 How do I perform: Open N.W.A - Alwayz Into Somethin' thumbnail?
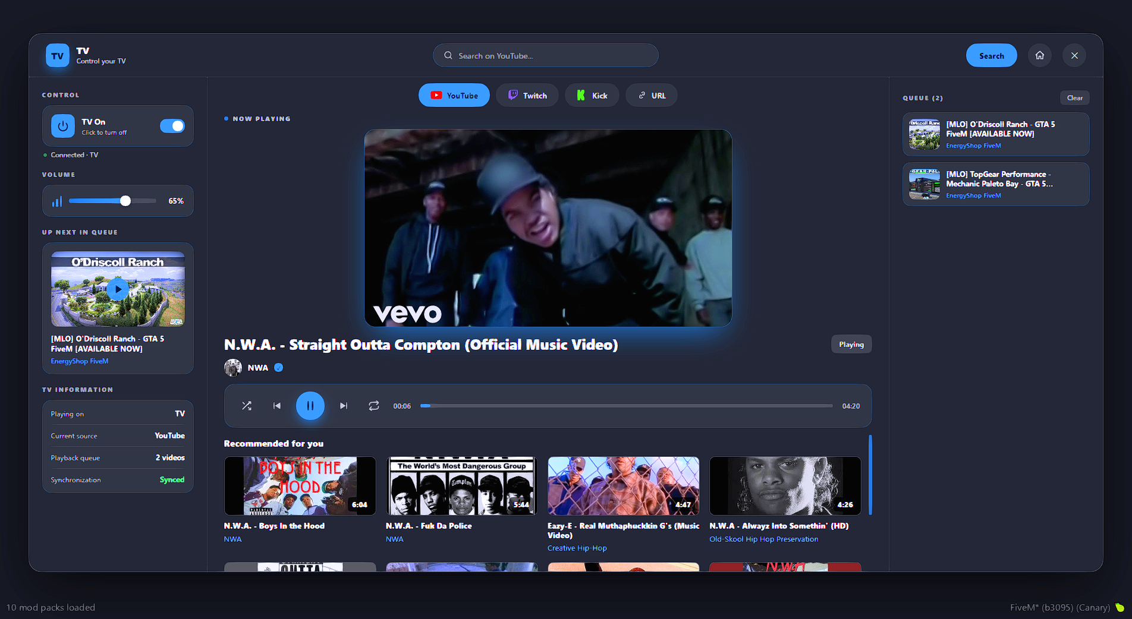[x=785, y=486]
